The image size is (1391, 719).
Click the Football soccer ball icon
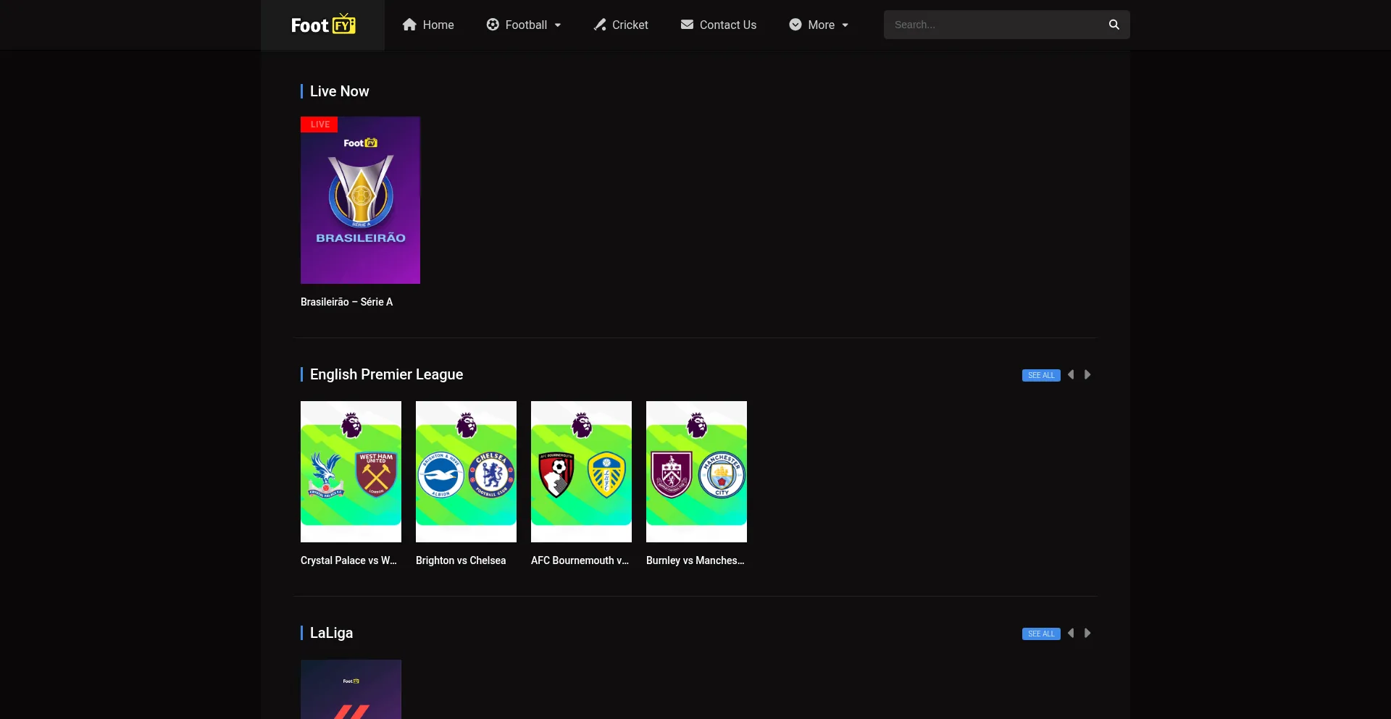coord(493,25)
